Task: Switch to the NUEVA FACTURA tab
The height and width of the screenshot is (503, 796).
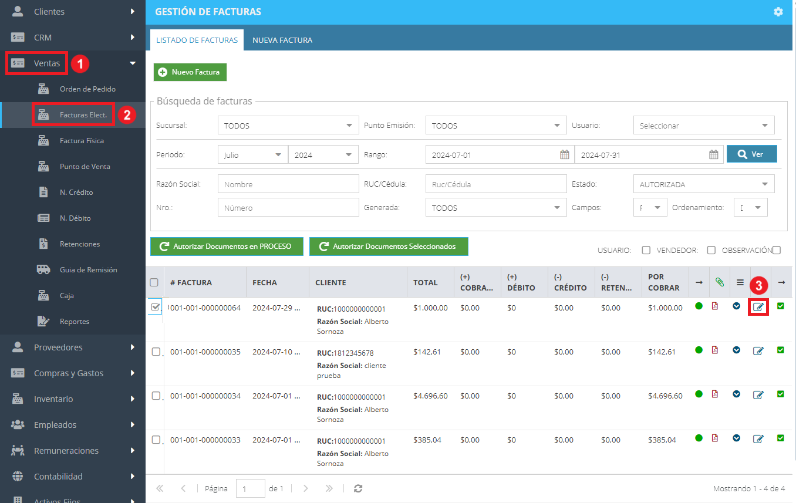Action: click(x=282, y=40)
